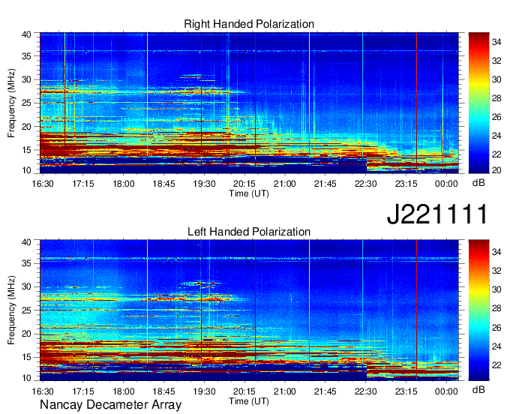Click 34 dB tick on Left Handed color bar
The height and width of the screenshot is (414, 510).
pos(496,252)
